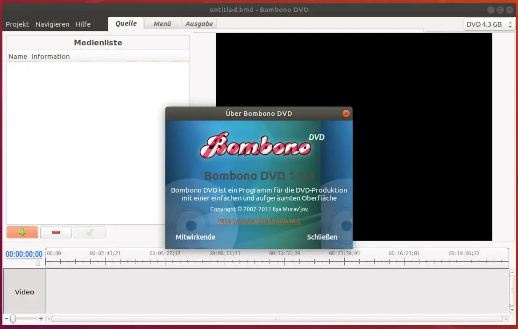
Task: Click the greyed checkmark button in media list
Action: click(x=90, y=232)
